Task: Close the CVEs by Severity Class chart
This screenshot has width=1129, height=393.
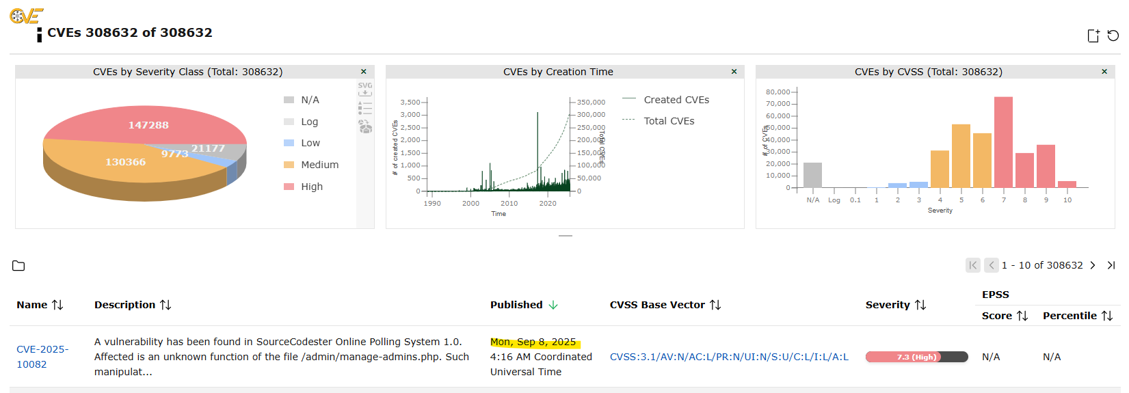Action: pyautogui.click(x=364, y=72)
